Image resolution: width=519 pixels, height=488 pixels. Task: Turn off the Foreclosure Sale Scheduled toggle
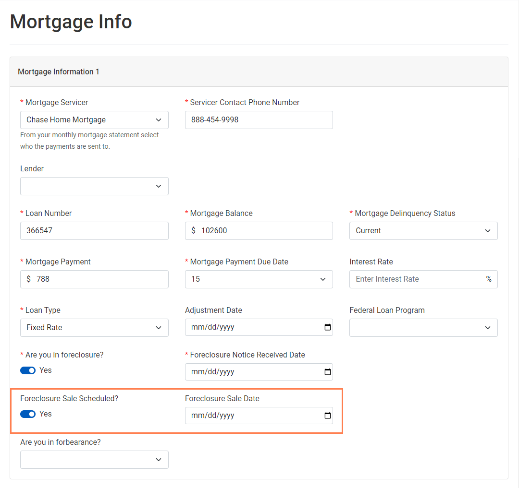point(28,414)
